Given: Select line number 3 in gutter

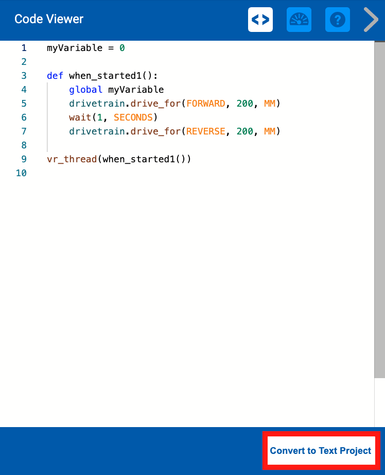Looking at the screenshot, I should coord(24,76).
